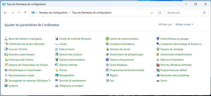The height and width of the screenshot is (96, 211).
Task: Open Connexions RemoteApp et Bureau à distance link
Action: tap(181, 44)
